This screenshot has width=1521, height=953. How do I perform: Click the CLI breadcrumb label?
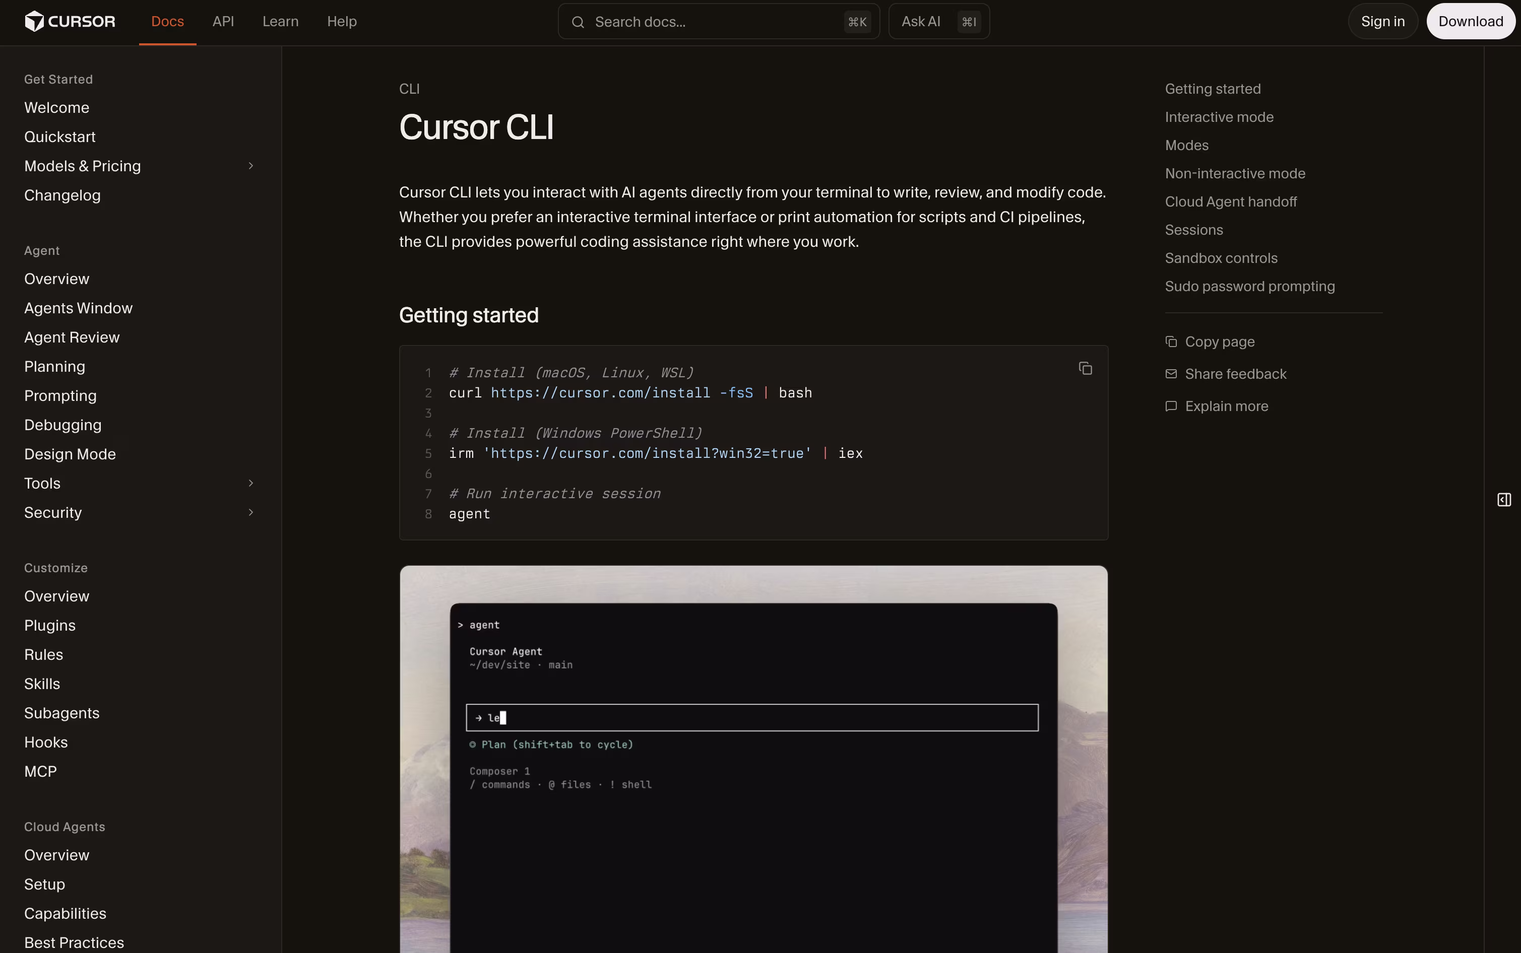click(x=409, y=89)
